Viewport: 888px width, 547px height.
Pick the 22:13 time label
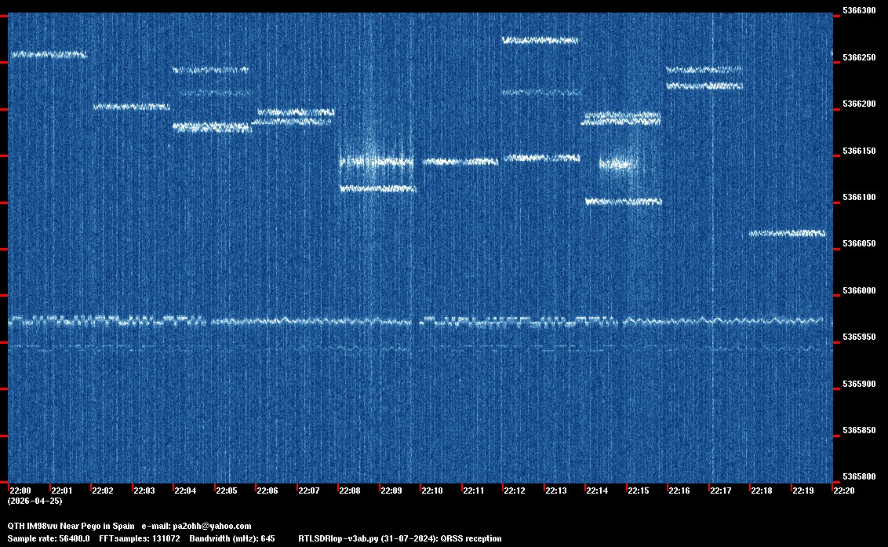click(556, 490)
